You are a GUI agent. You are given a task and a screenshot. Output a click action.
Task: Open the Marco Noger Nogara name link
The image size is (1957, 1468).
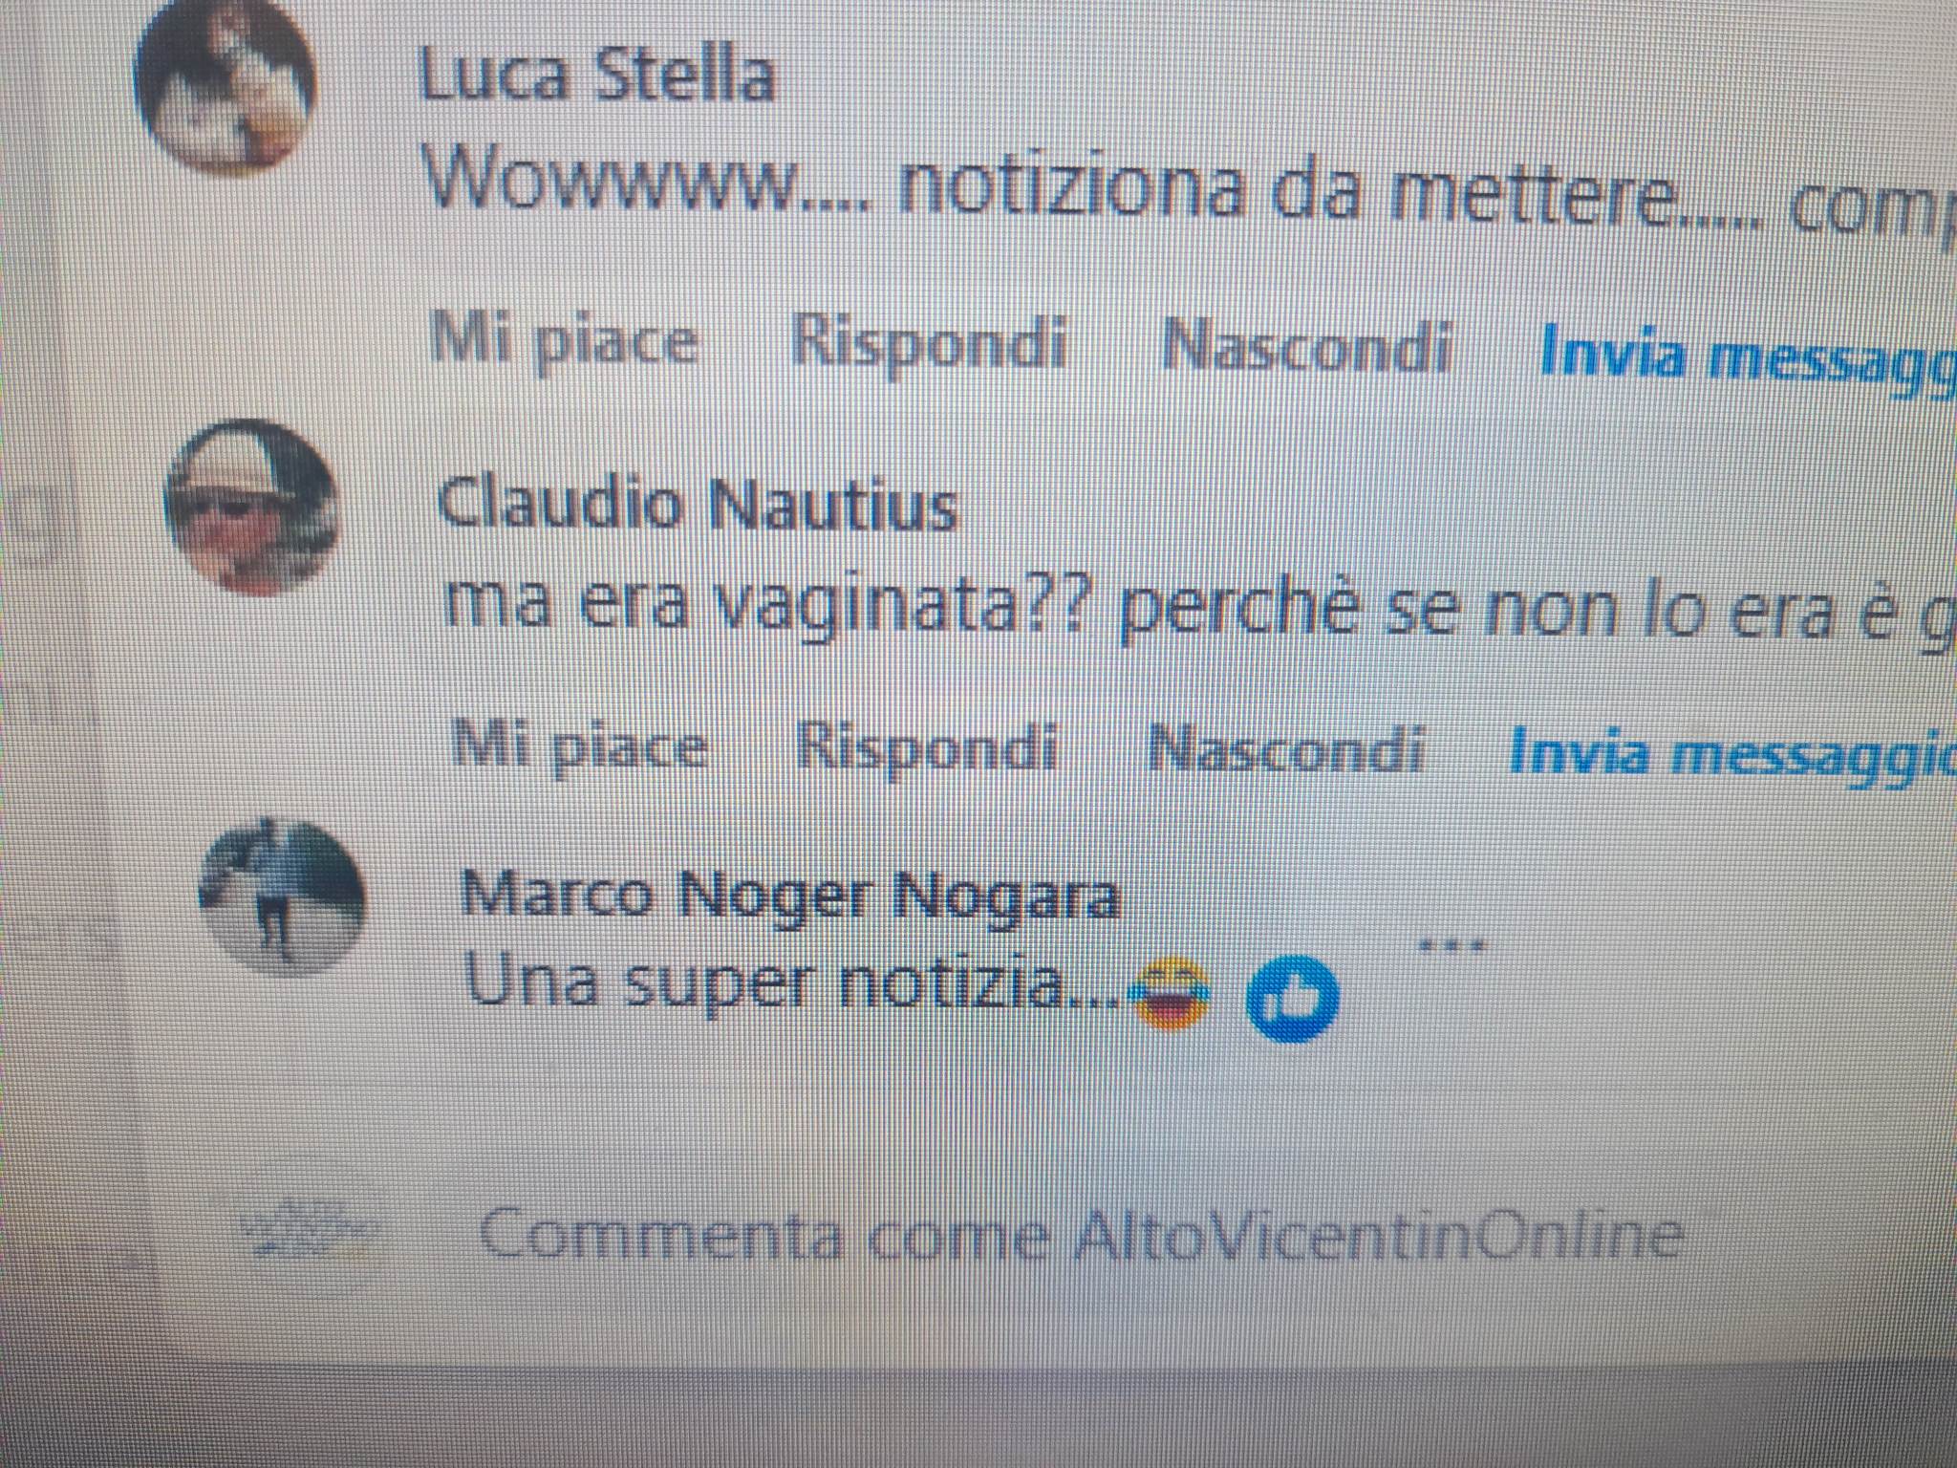789,896
